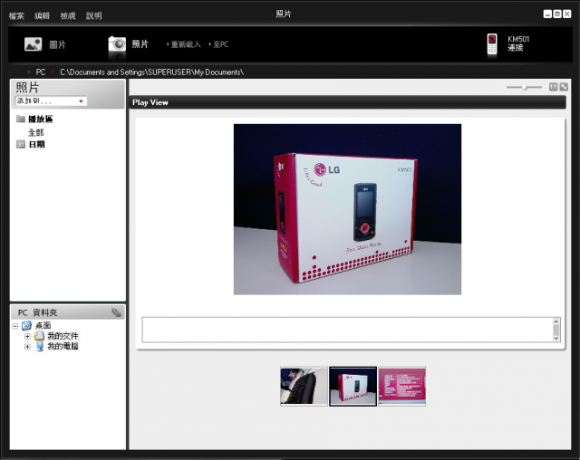Click the 我的文件 folder icon
This screenshot has height=460, width=580.
[39, 336]
